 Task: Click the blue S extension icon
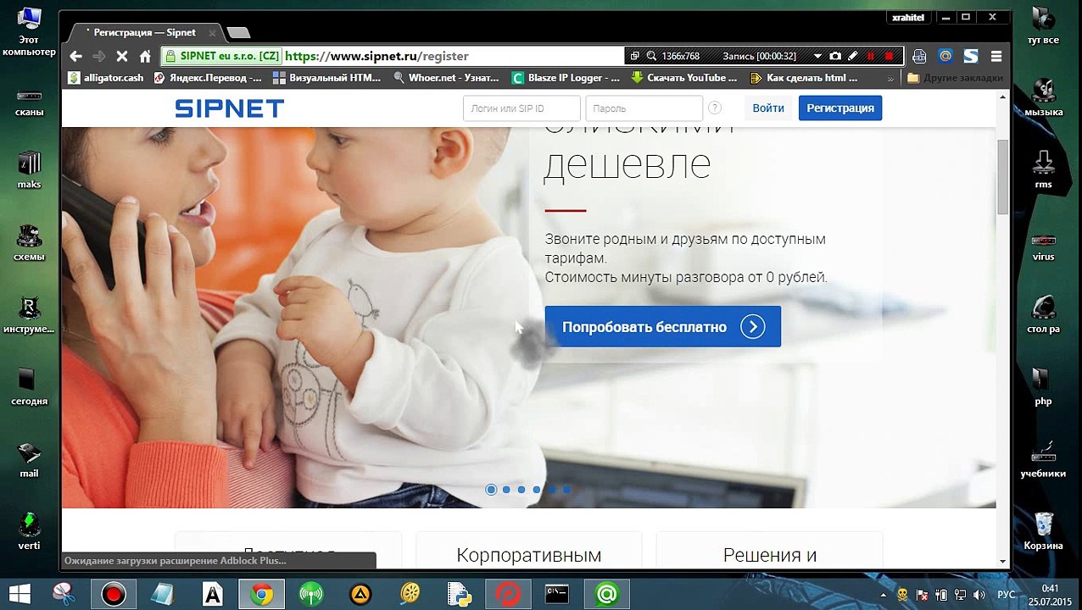972,56
